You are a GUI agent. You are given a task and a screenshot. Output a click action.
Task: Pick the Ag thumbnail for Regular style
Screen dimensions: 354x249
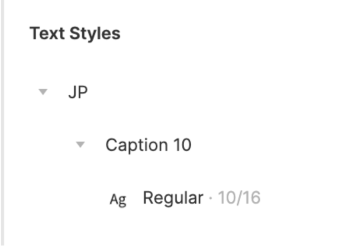point(118,200)
